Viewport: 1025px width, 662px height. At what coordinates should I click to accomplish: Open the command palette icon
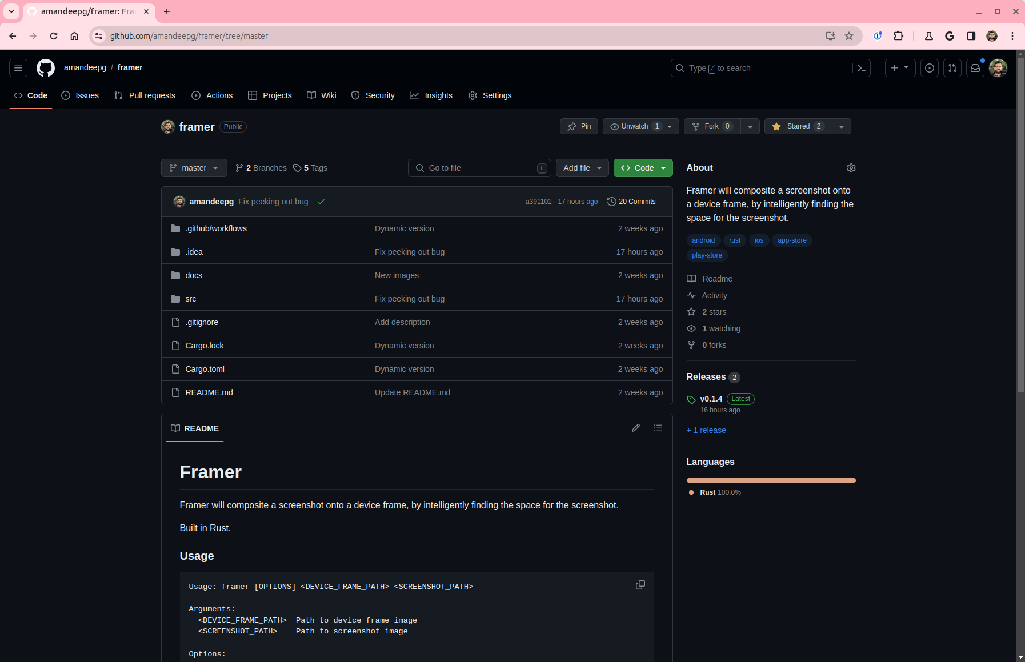(862, 68)
